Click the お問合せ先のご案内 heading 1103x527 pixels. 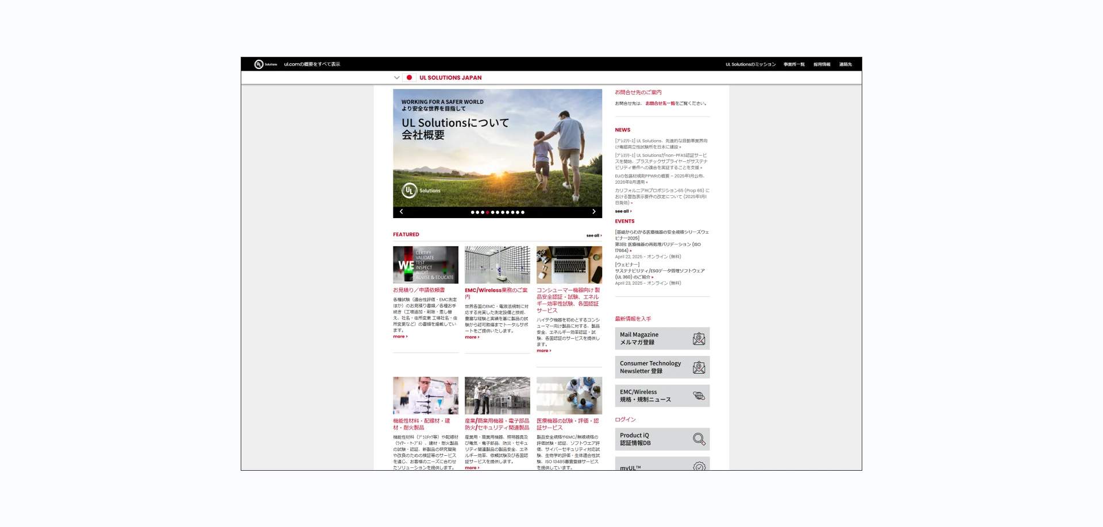point(638,92)
